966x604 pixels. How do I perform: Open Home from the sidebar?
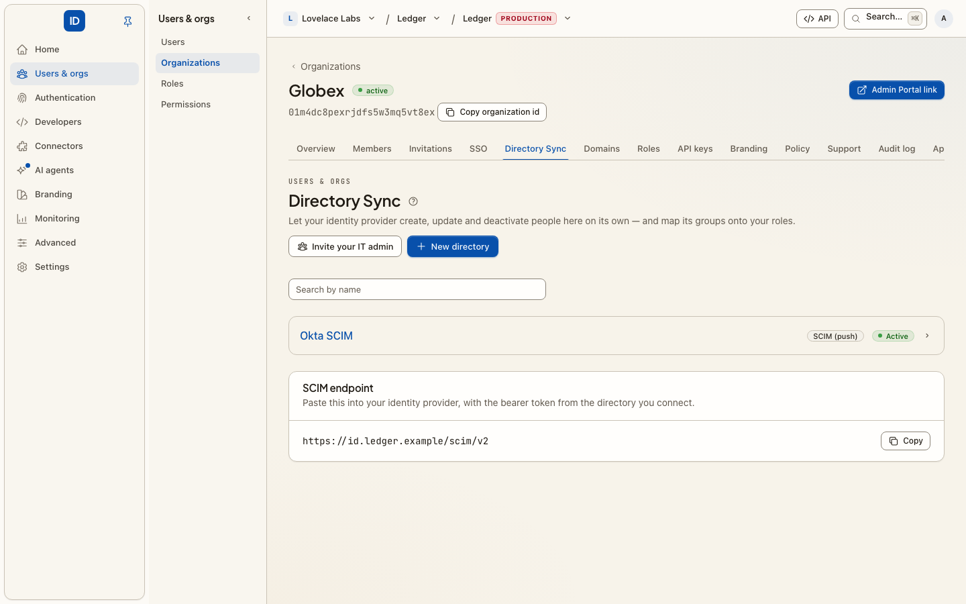(x=74, y=50)
